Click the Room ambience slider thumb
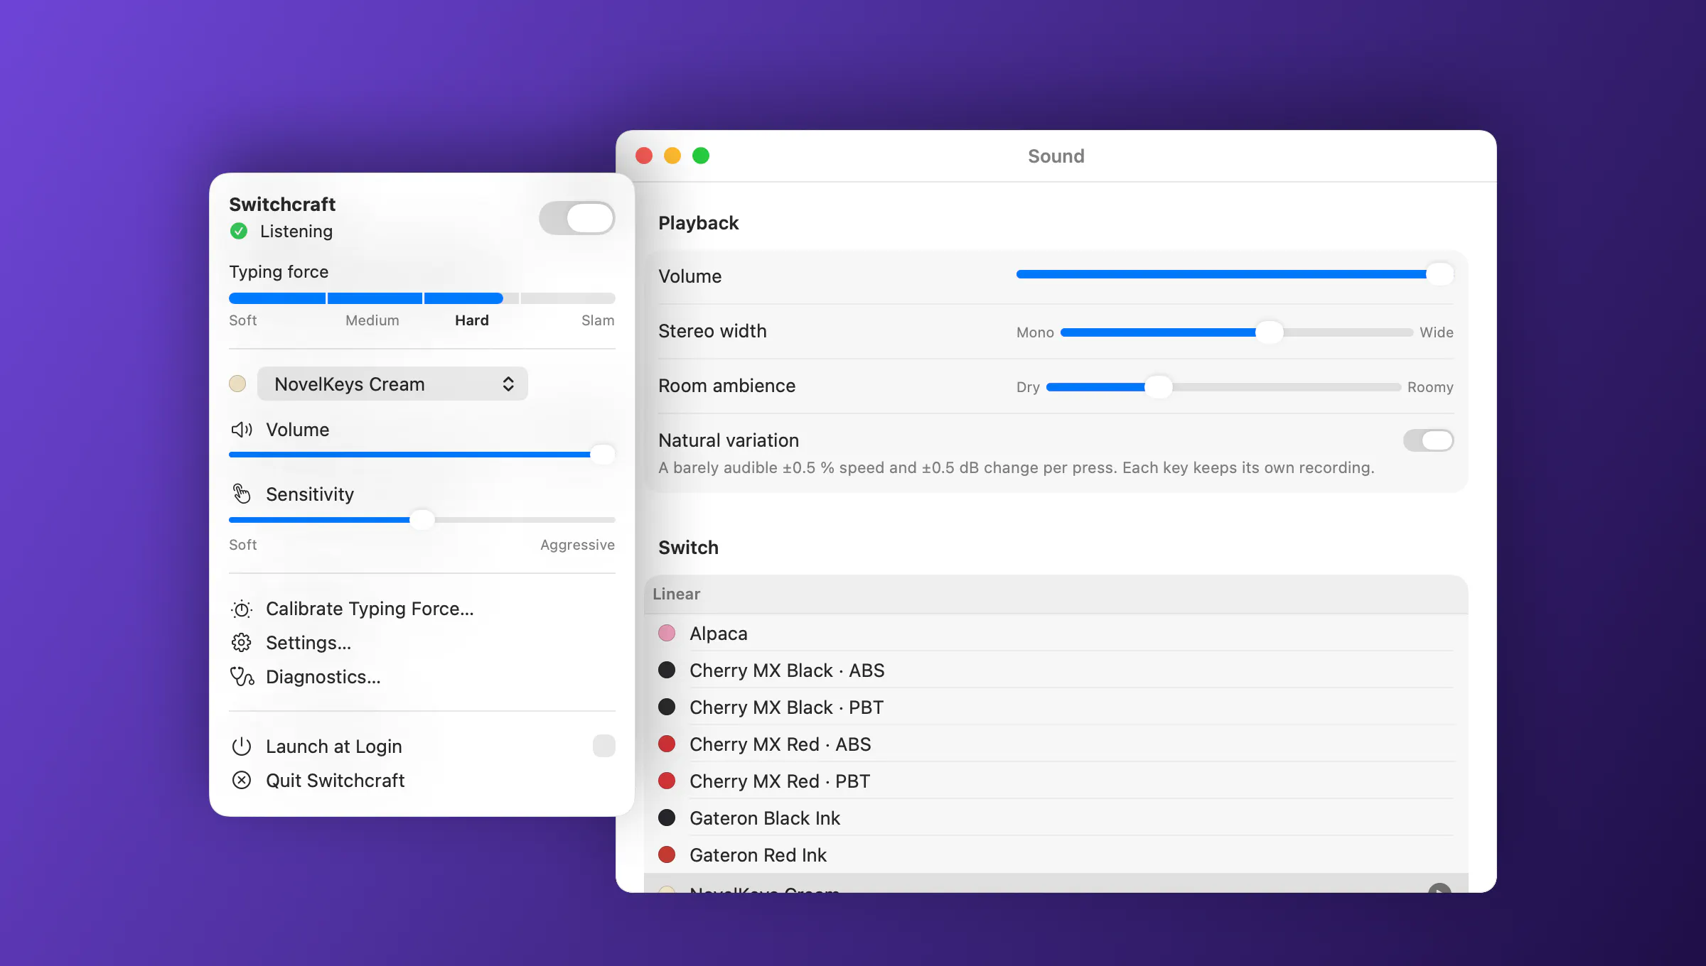The width and height of the screenshot is (1706, 966). point(1159,386)
